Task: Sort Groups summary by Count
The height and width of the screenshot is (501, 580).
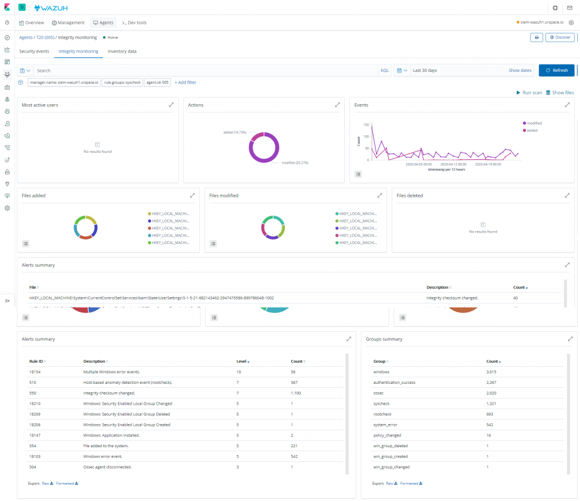Action: click(493, 361)
